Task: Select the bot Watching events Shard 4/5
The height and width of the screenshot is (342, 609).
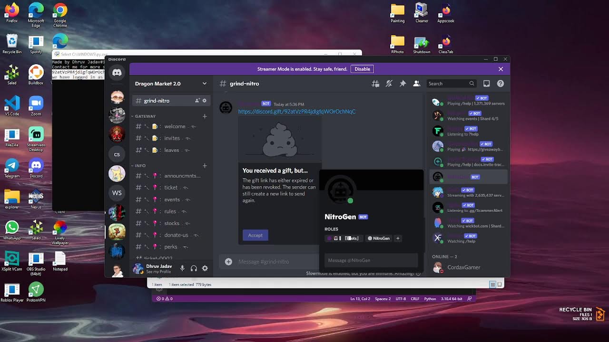Action: [x=469, y=116]
